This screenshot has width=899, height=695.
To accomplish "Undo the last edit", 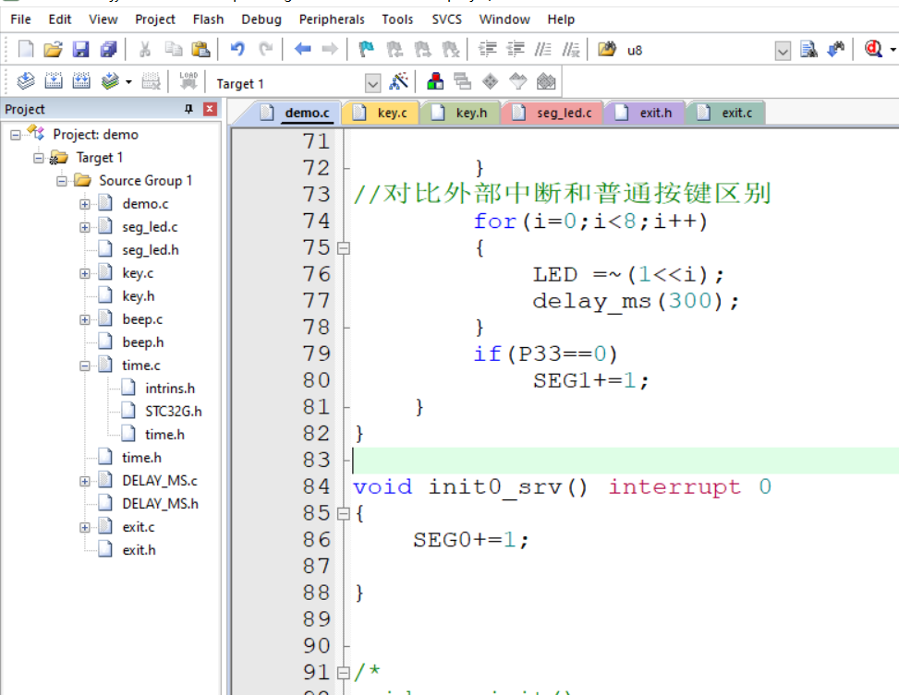I will (237, 49).
